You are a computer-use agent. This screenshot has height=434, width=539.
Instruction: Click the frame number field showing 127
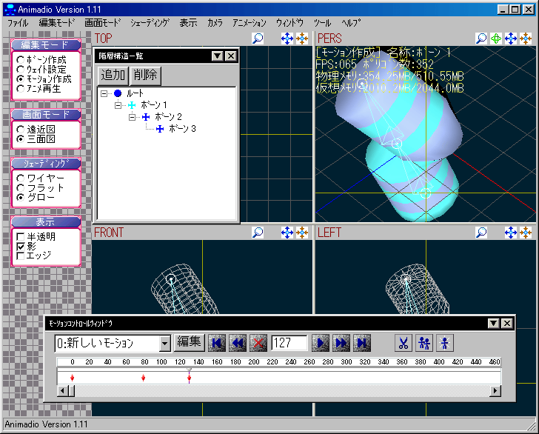(x=289, y=343)
